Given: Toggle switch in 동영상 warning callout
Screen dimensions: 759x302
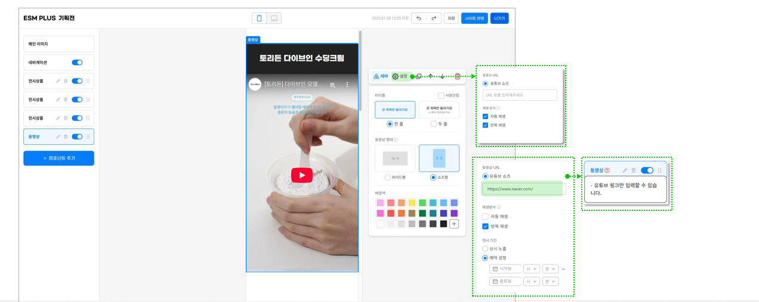Looking at the screenshot, I should (647, 170).
